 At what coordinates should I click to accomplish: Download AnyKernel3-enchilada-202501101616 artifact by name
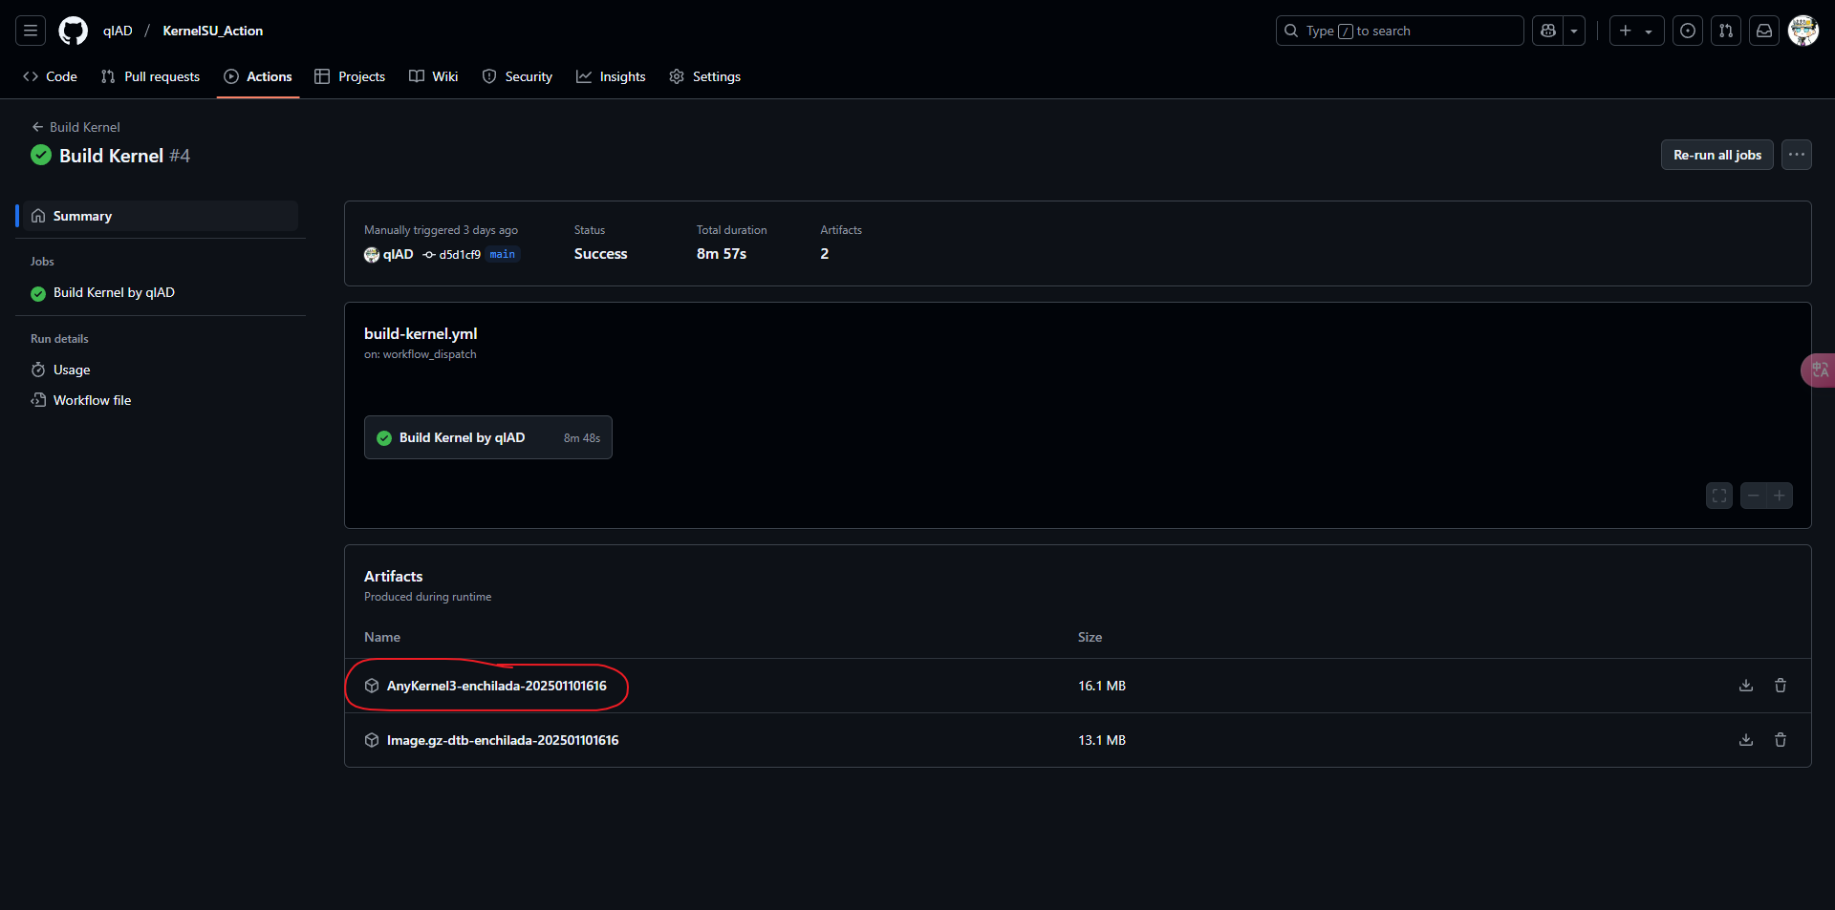(x=496, y=686)
